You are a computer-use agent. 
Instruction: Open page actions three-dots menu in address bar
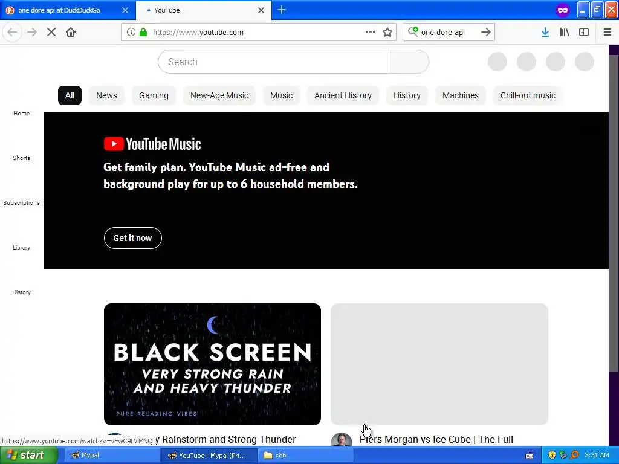(371, 32)
